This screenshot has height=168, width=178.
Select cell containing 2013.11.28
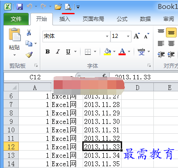coord(102,104)
